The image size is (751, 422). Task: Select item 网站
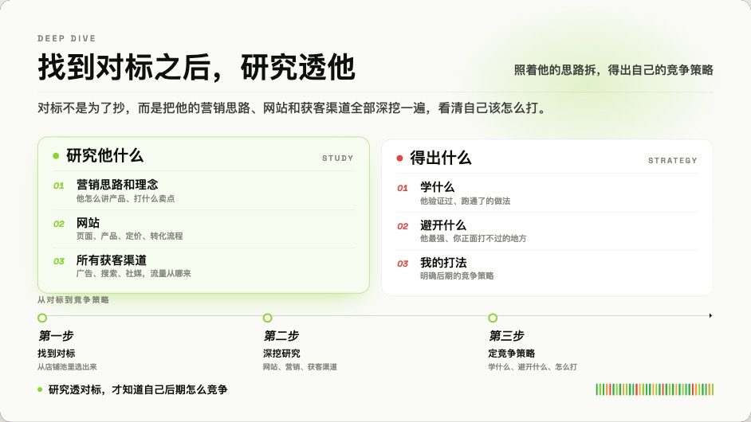click(x=88, y=223)
